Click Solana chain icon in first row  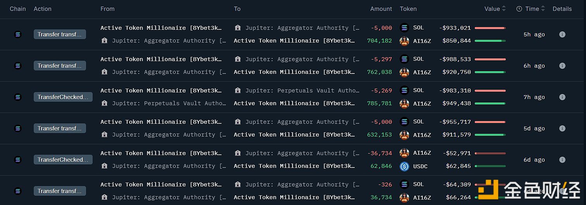pos(17,34)
